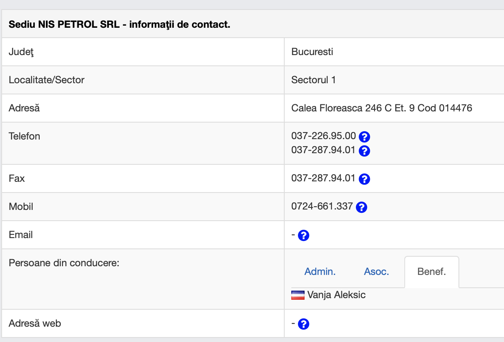Open the help icon in Email row
This screenshot has height=342, width=504.
[x=304, y=236]
